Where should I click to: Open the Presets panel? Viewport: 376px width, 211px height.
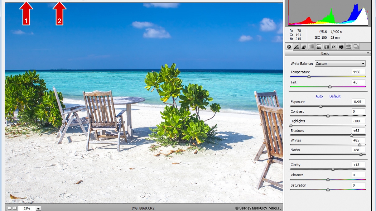[349, 47]
